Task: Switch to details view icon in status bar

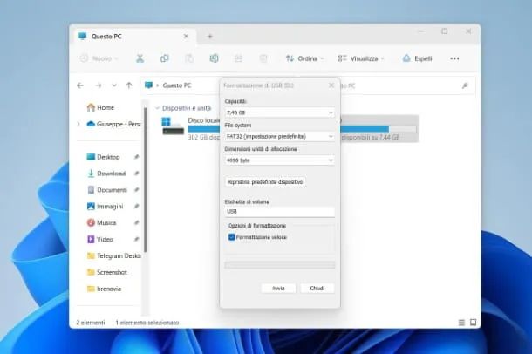Action: pos(461,323)
